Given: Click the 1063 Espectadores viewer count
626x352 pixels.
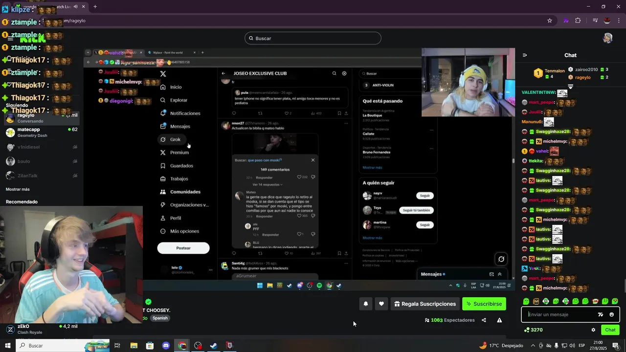Looking at the screenshot, I should 449,320.
